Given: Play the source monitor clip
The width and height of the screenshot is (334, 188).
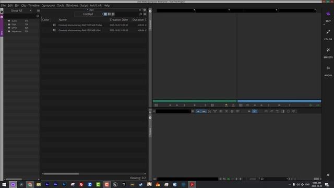Looking at the screenshot, I should 195,105.
